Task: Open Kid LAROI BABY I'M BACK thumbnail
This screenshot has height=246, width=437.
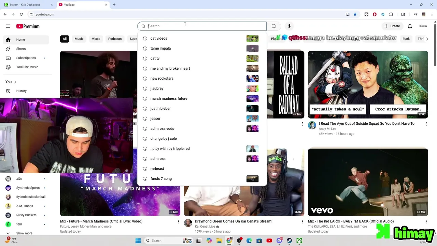Action: click(368, 182)
